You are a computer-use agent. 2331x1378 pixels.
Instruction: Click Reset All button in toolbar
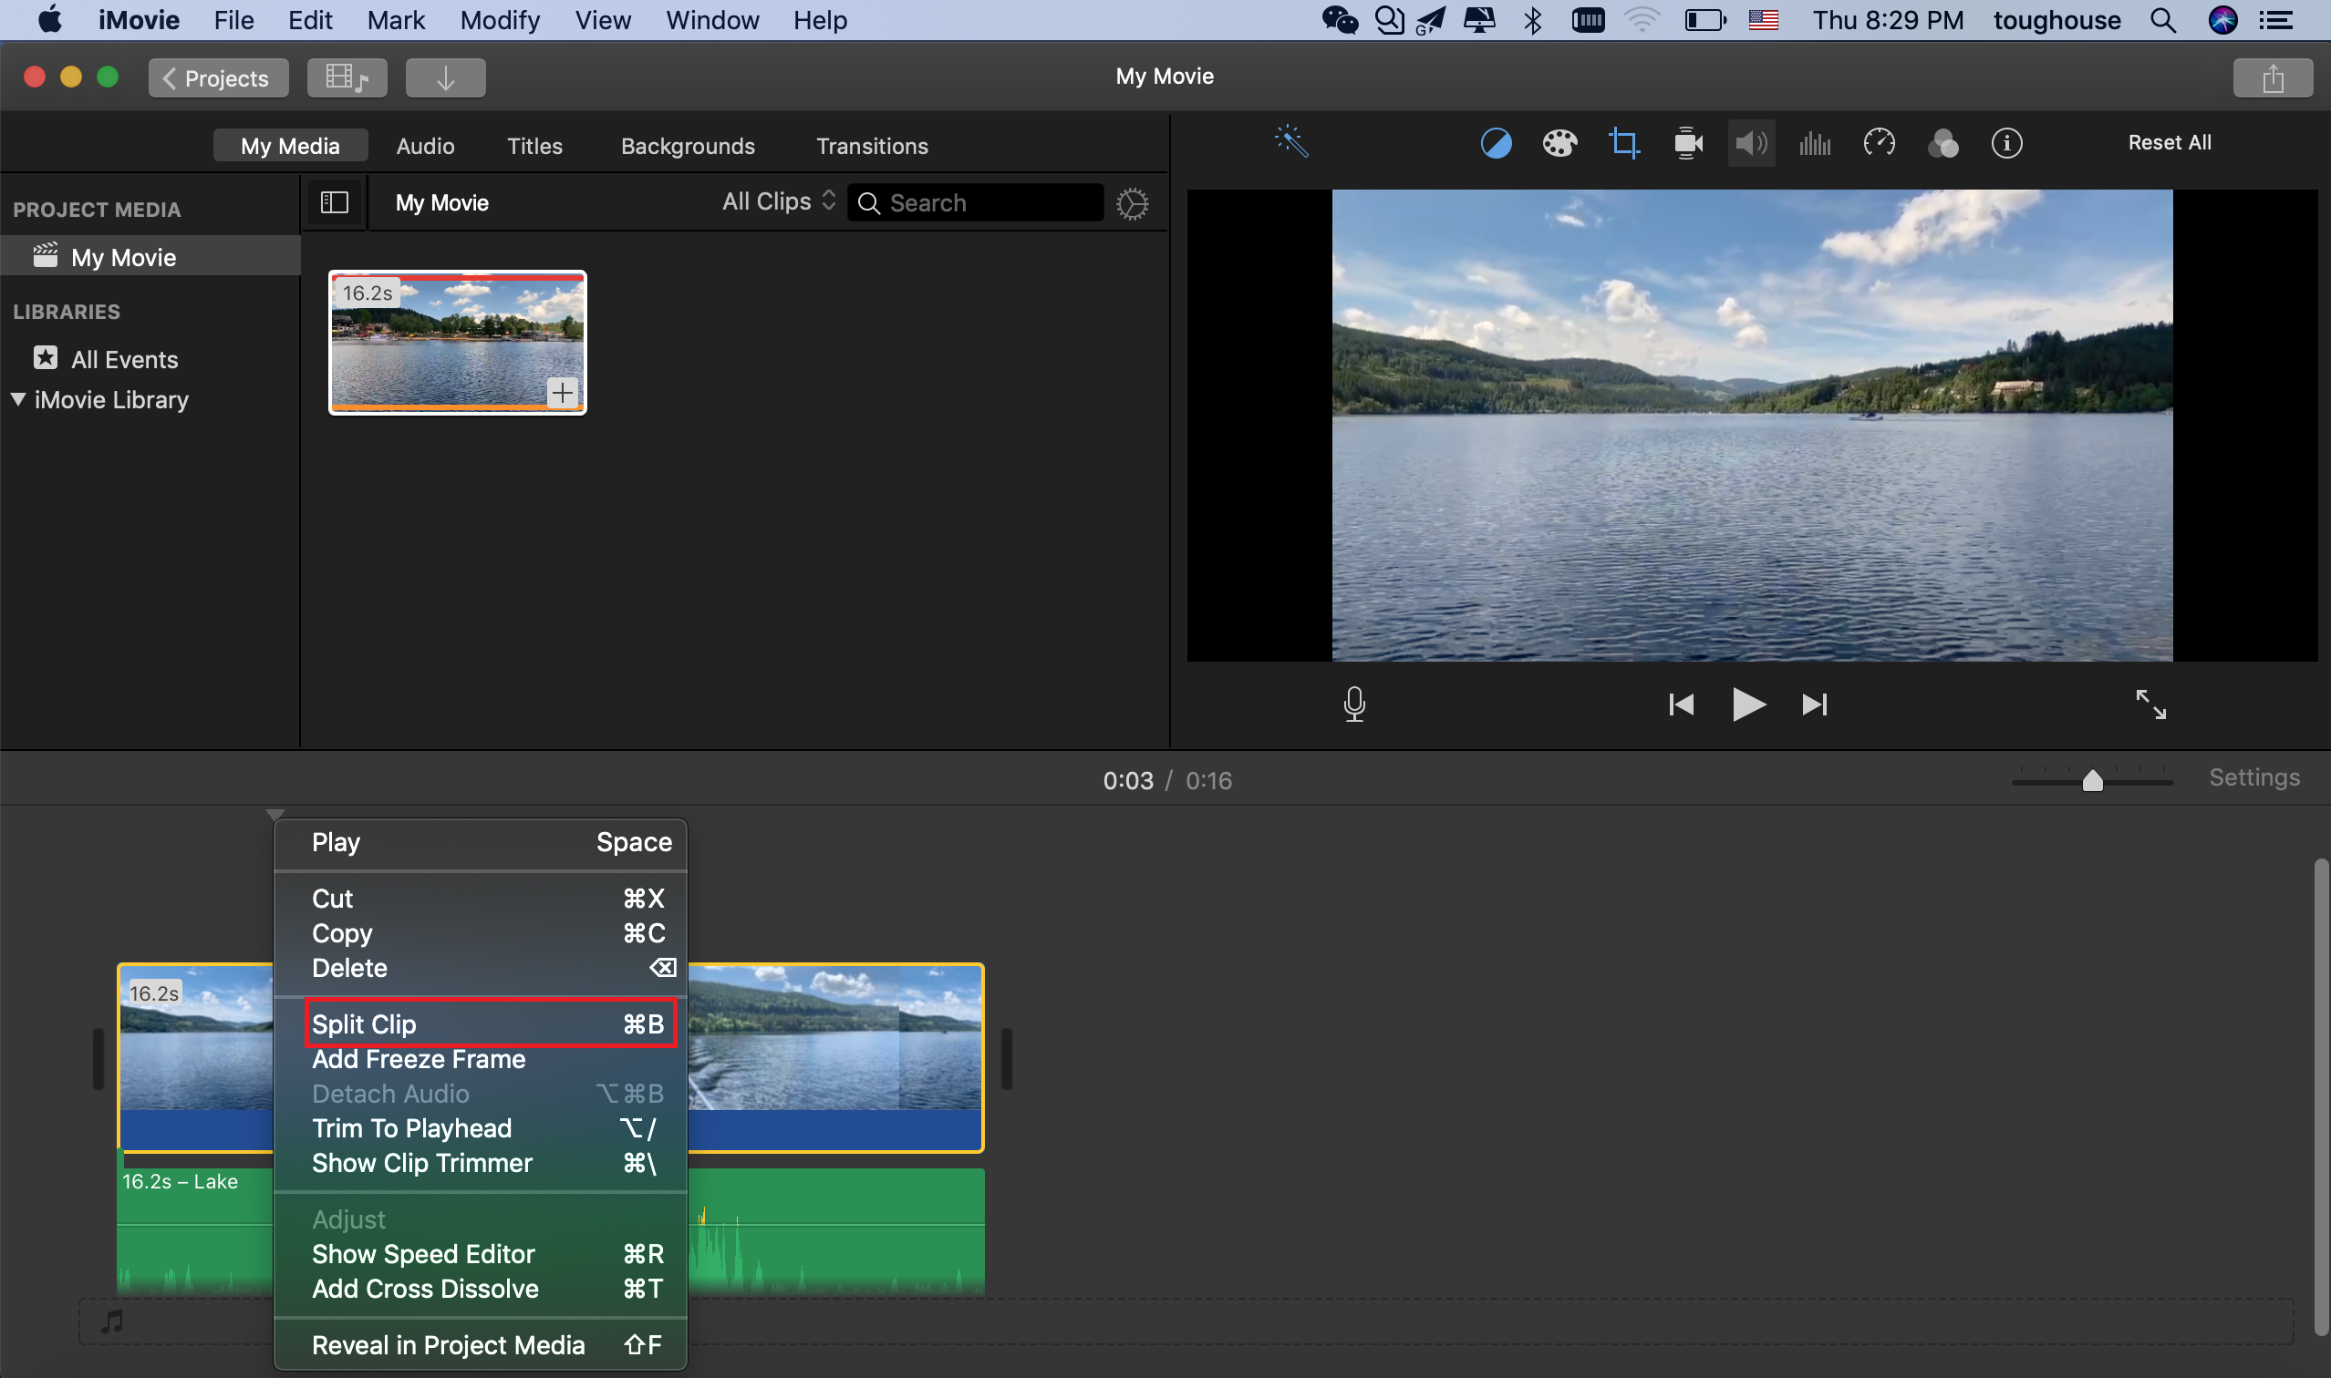(2169, 143)
